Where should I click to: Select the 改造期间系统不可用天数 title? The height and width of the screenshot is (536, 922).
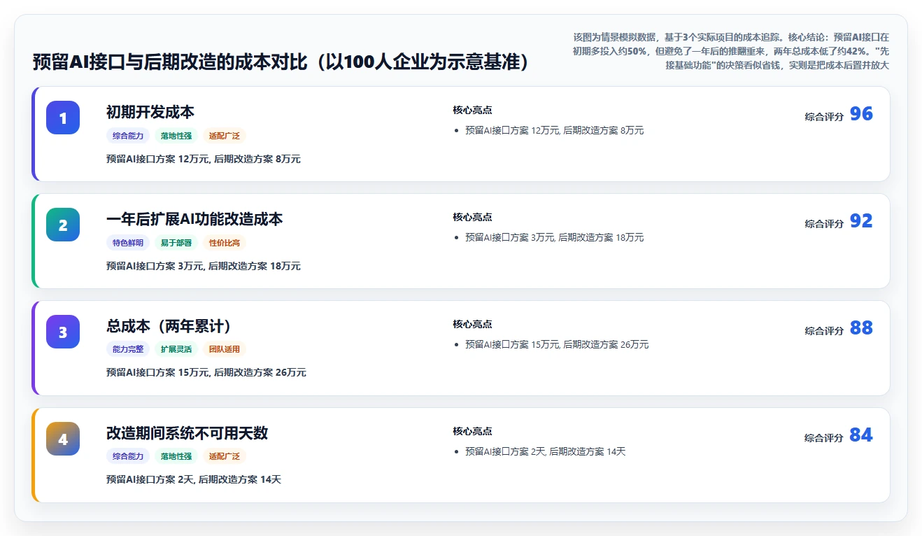pos(187,433)
